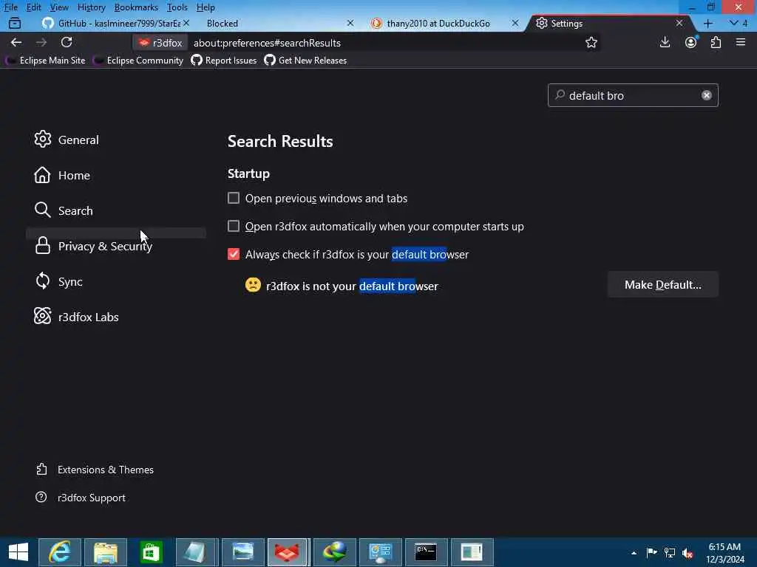The width and height of the screenshot is (757, 567).
Task: Close the Settings tab
Action: pos(679,23)
